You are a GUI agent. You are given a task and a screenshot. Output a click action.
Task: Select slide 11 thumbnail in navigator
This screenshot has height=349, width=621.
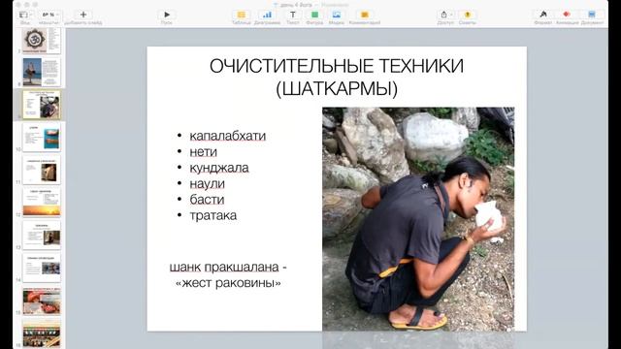(x=42, y=171)
